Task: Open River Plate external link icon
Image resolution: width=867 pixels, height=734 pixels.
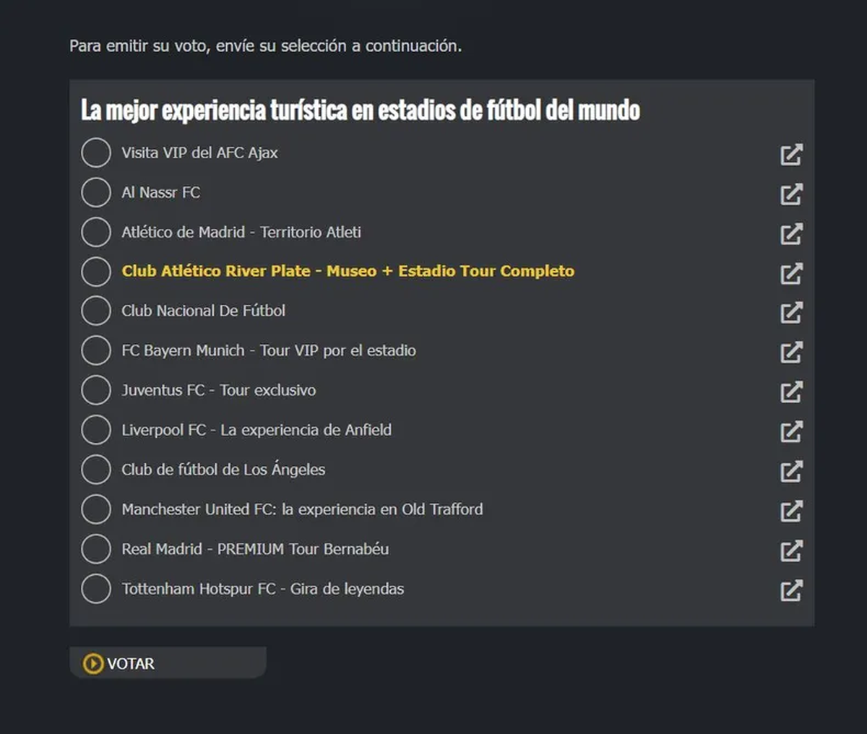Action: 791,274
